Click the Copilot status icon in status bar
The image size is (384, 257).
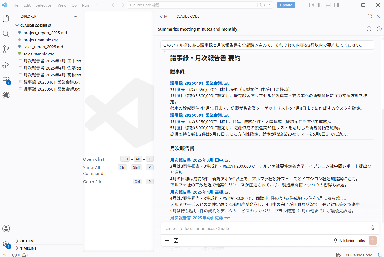click(x=338, y=255)
